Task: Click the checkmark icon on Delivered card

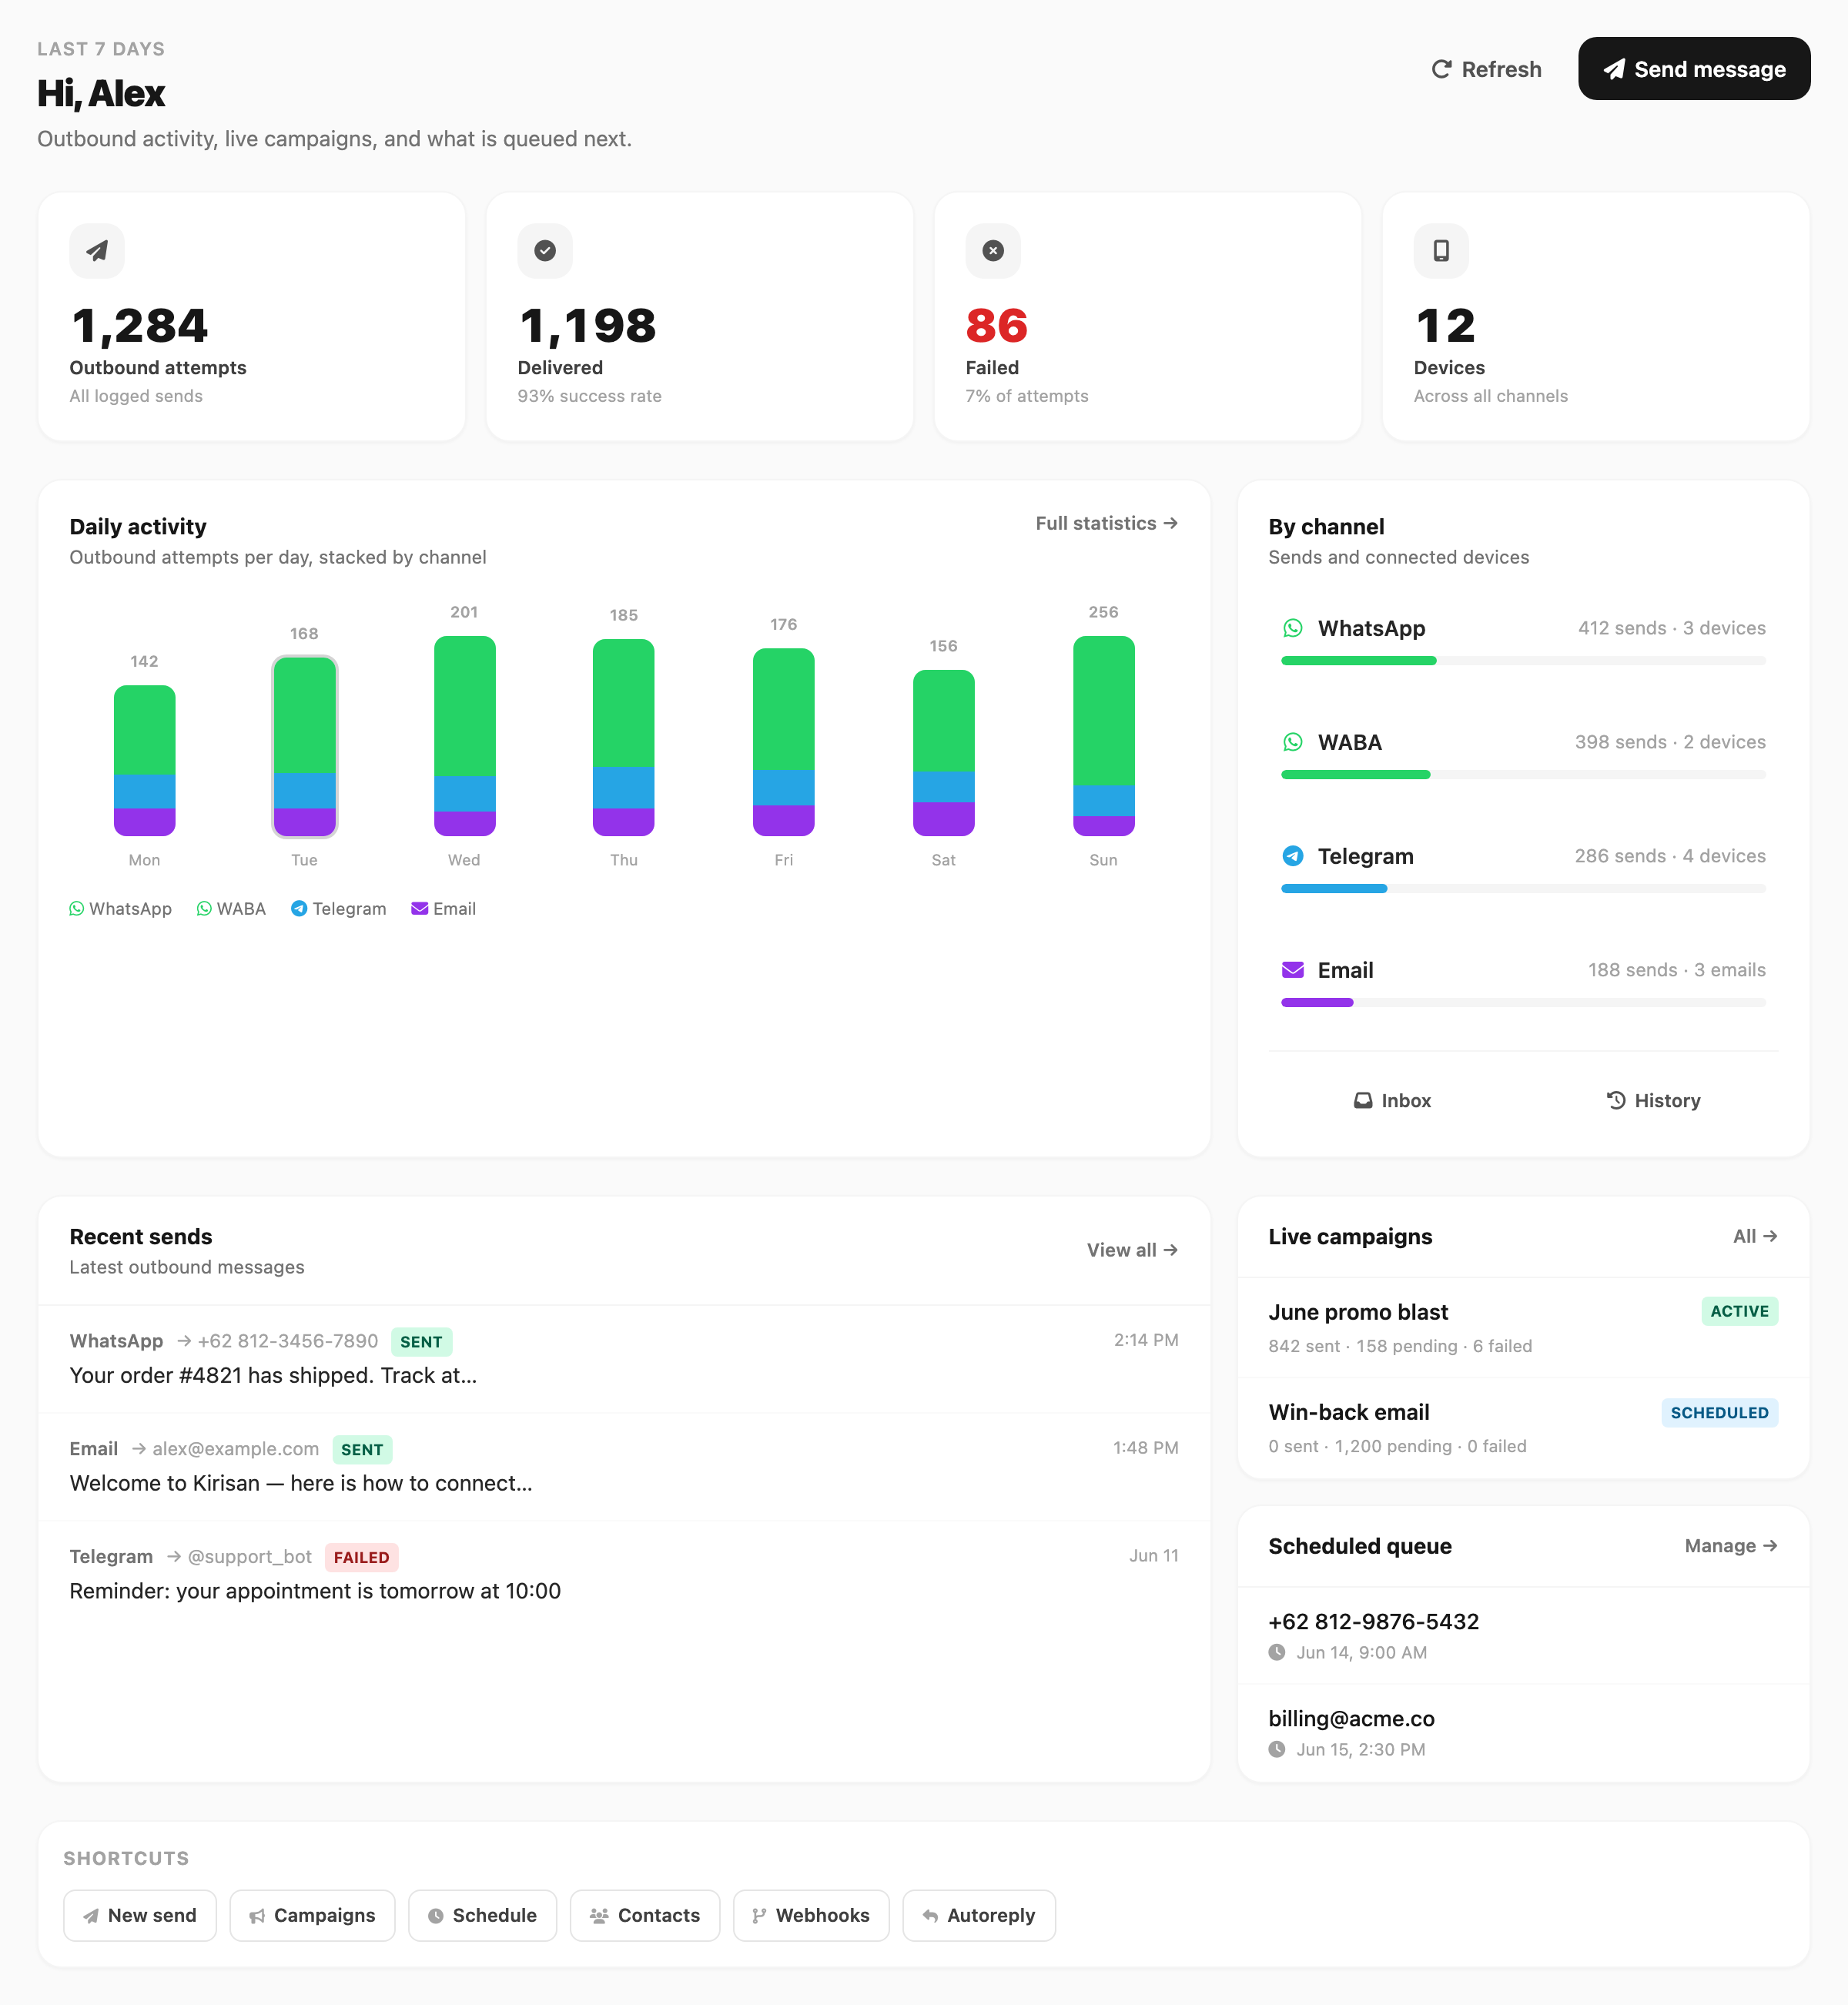Action: click(545, 251)
